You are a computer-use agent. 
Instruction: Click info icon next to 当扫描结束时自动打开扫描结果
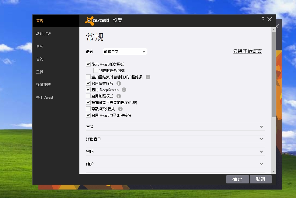148,77
